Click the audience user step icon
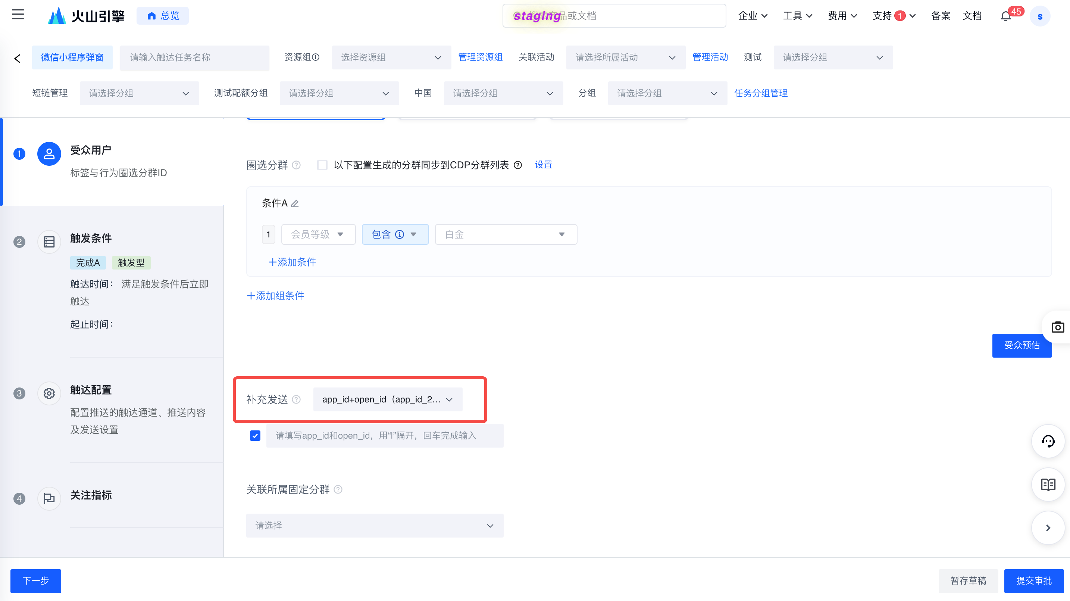 click(49, 154)
